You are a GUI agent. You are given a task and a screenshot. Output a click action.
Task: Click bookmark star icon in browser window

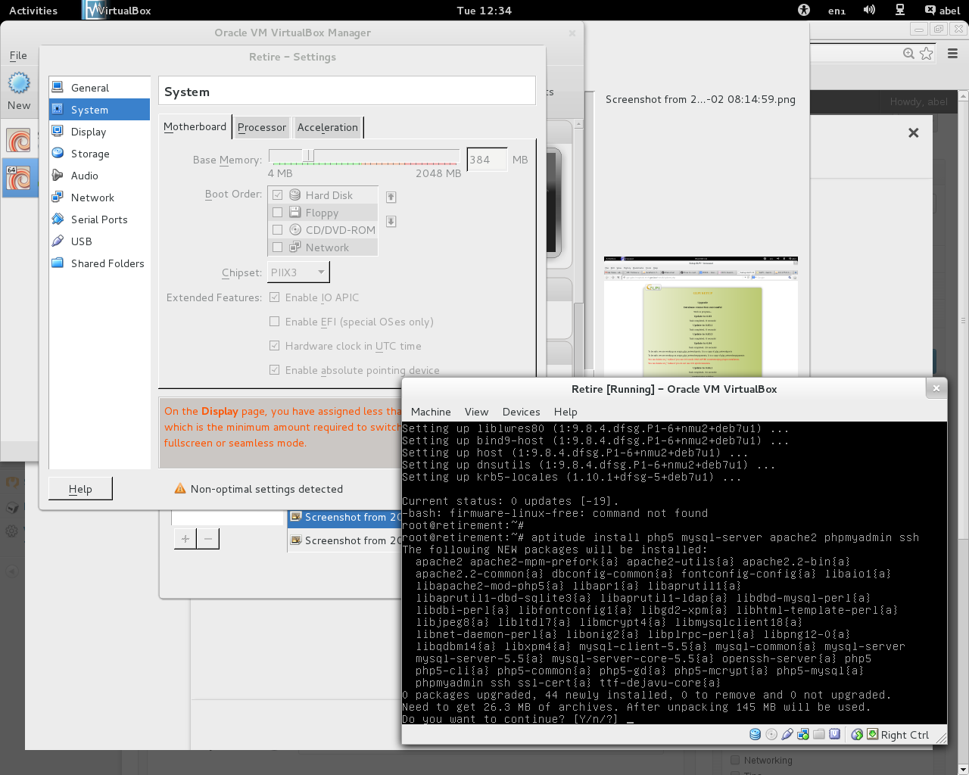coord(926,53)
